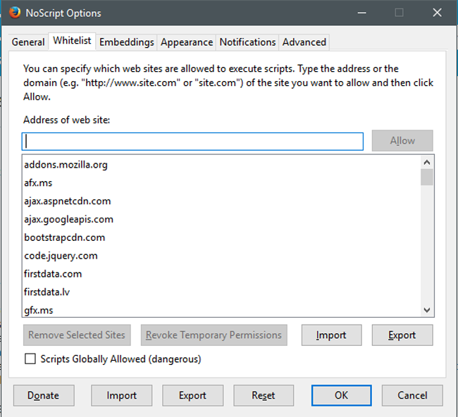Close the NoScript Options dialog

click(x=437, y=13)
